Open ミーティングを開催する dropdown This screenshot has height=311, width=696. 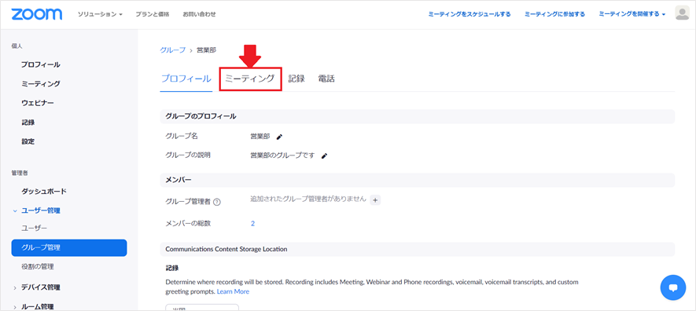632,14
